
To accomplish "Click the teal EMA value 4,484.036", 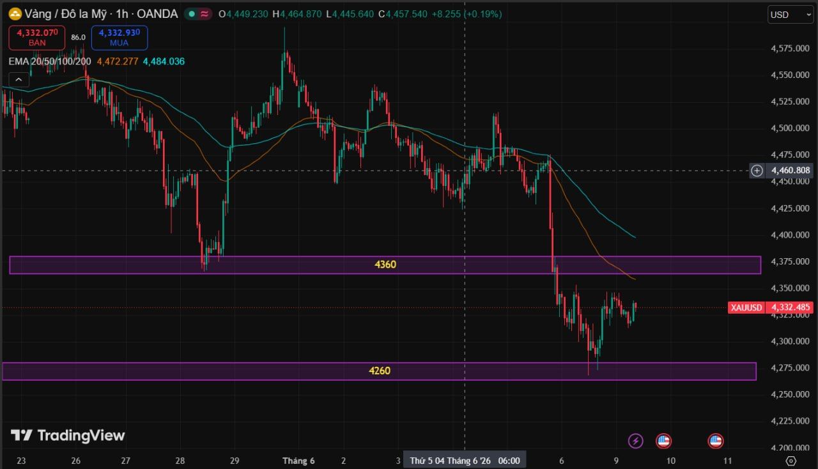I will (x=164, y=61).
